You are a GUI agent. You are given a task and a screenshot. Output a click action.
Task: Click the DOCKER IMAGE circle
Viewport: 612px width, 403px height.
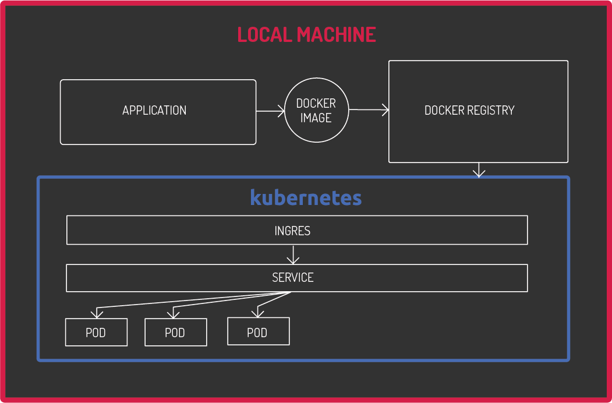[x=317, y=110]
